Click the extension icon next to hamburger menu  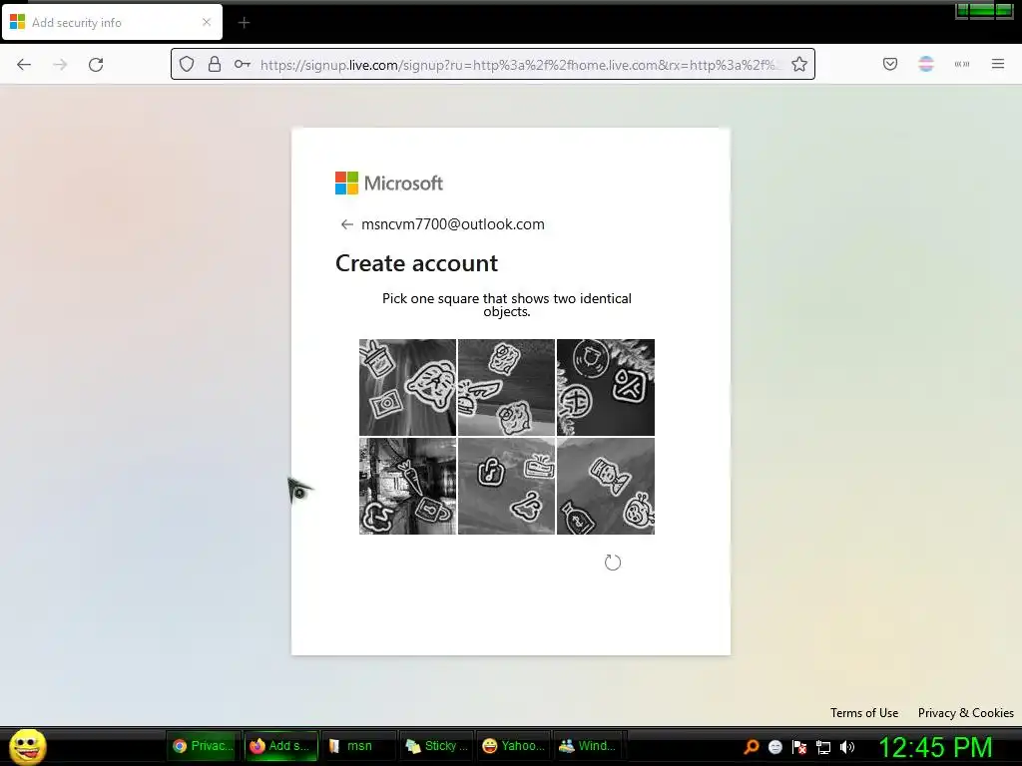point(962,64)
